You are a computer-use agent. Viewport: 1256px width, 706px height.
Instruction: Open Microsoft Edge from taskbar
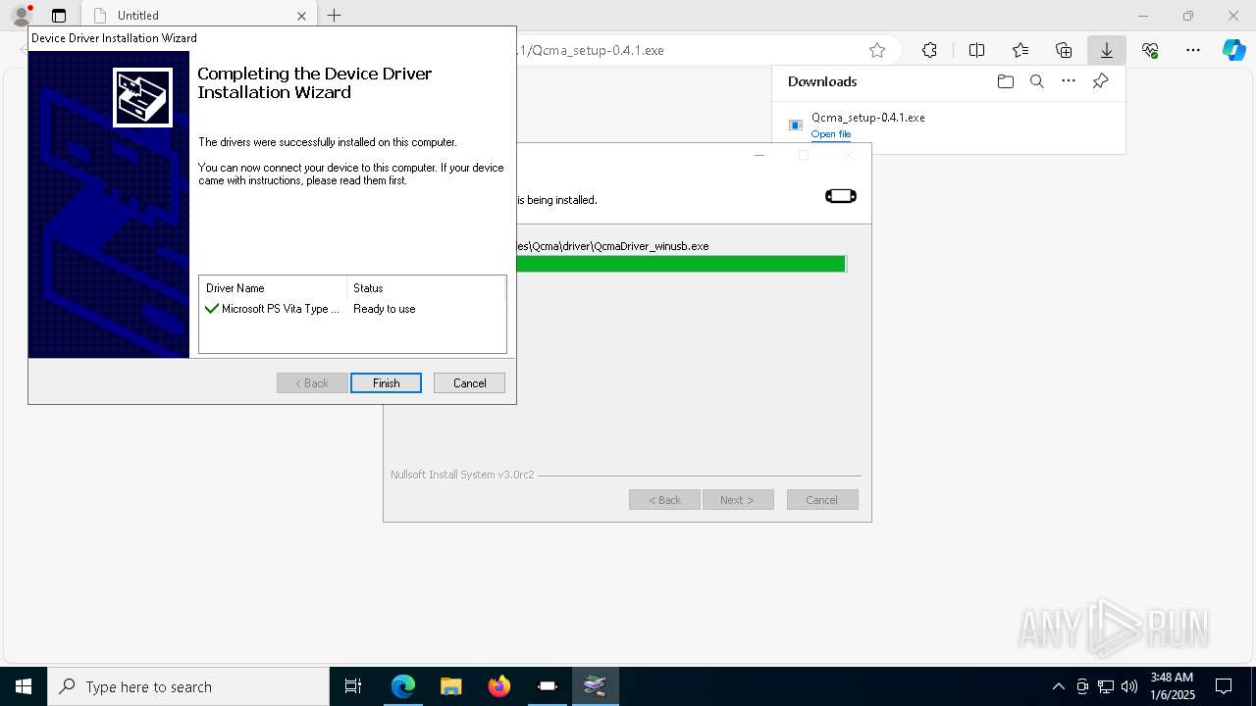point(403,686)
